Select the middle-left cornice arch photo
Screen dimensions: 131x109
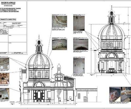(x=59, y=44)
